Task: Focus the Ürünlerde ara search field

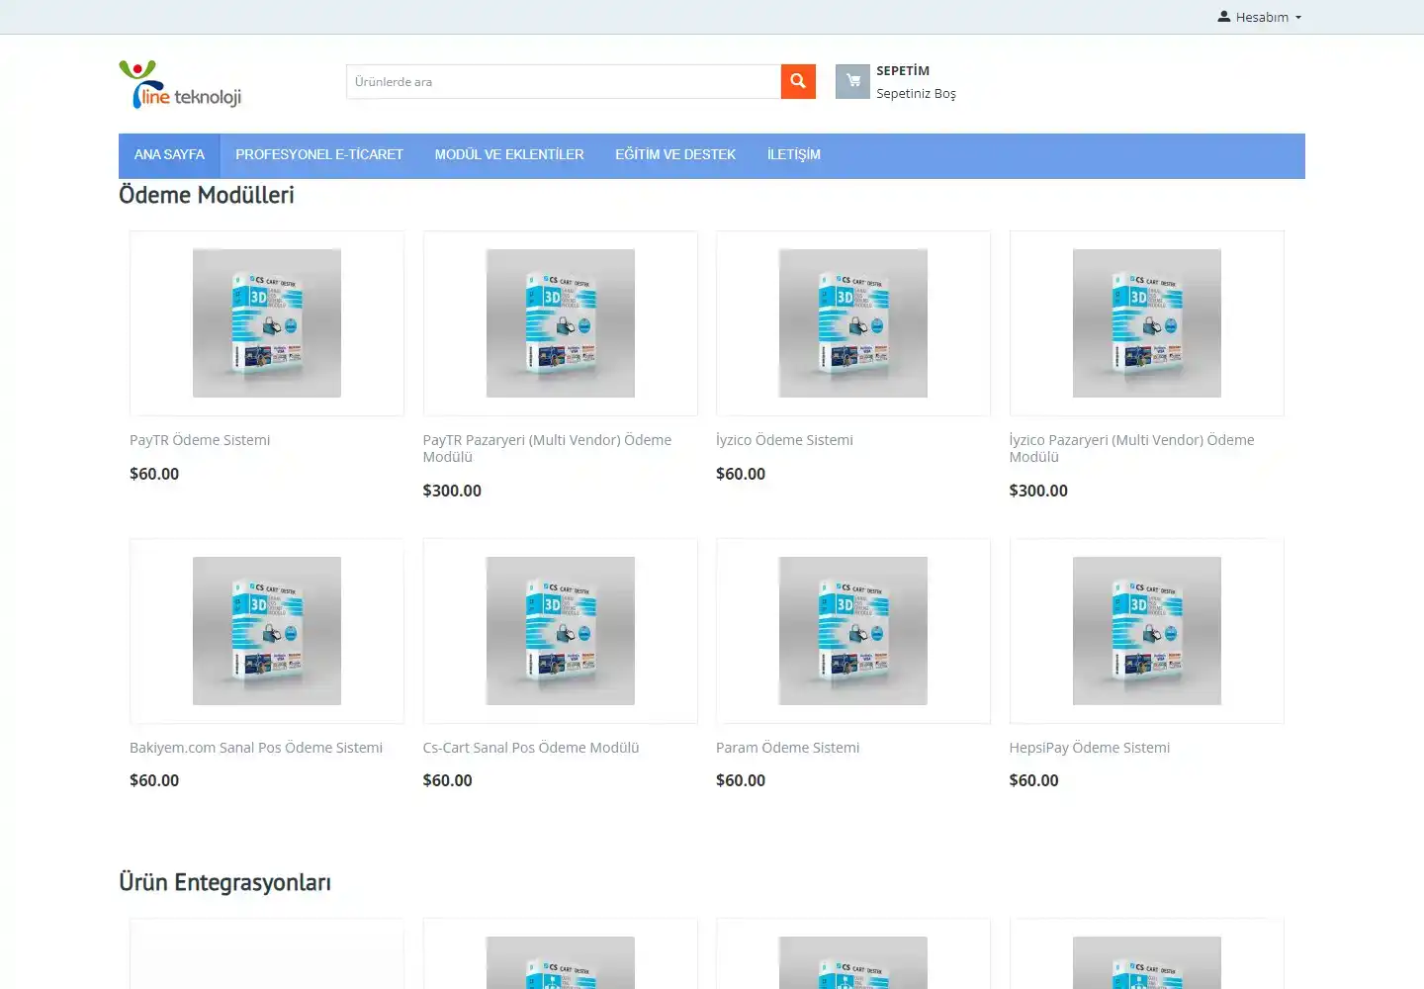Action: pos(564,81)
